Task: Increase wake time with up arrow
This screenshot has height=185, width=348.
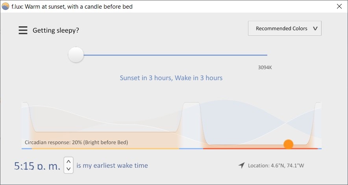Action: [68, 161]
